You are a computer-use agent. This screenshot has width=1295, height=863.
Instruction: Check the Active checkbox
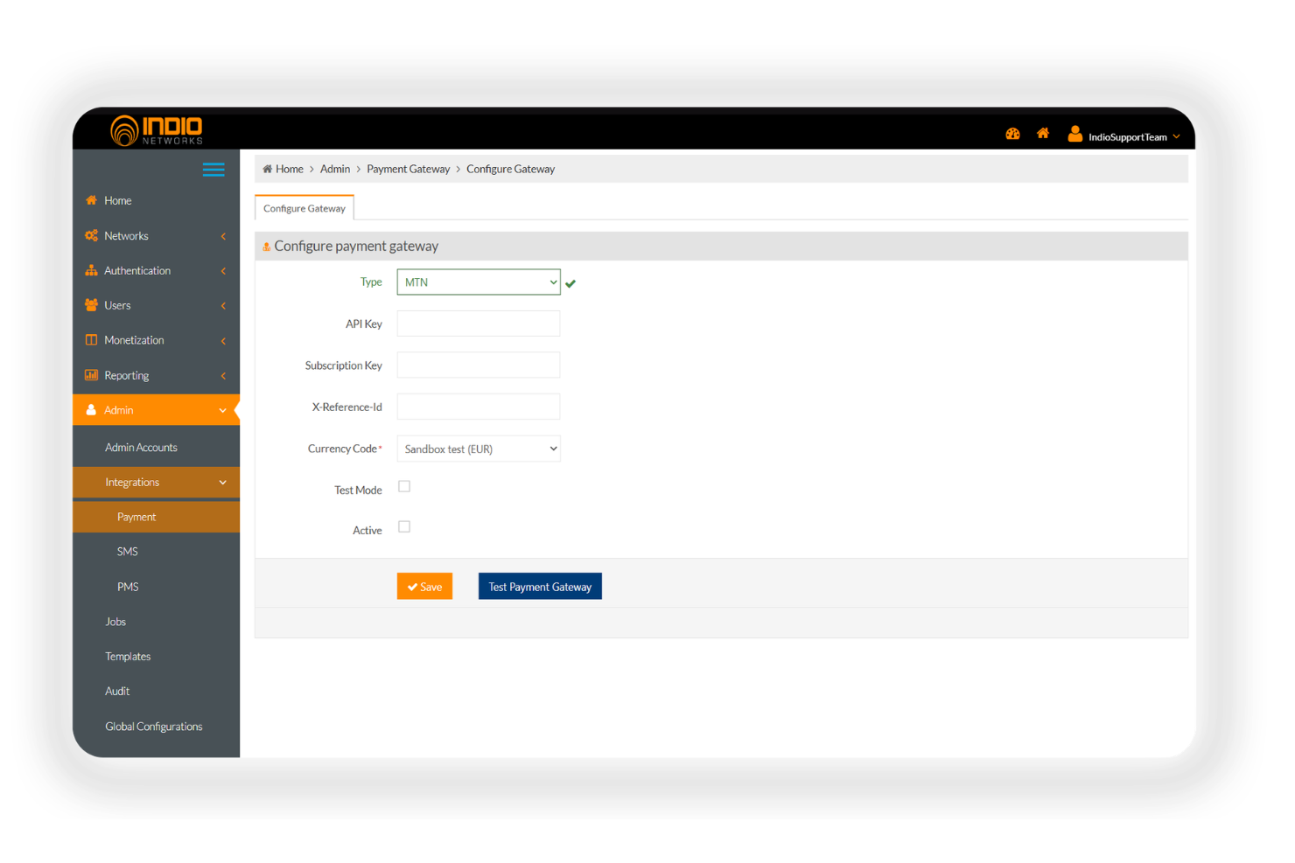pos(403,525)
